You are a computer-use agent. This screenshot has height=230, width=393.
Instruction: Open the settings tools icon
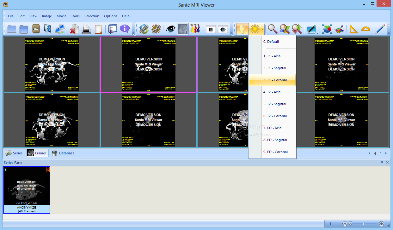click(113, 29)
